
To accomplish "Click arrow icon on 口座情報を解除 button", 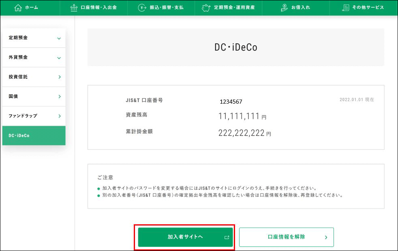I will coord(326,237).
